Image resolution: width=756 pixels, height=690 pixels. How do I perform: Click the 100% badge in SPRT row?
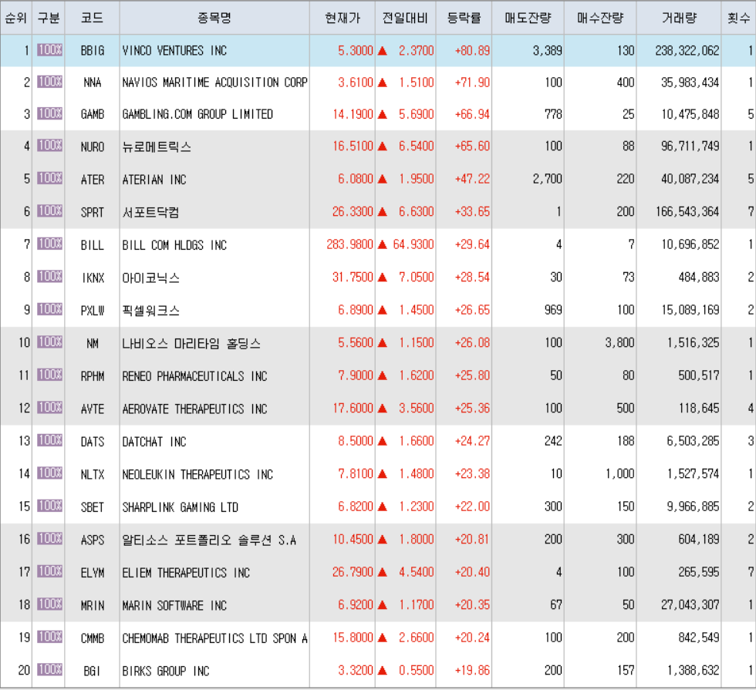coord(49,210)
